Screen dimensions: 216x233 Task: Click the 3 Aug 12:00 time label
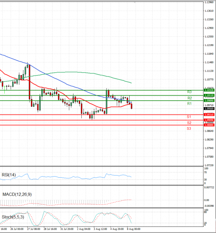[100, 229]
